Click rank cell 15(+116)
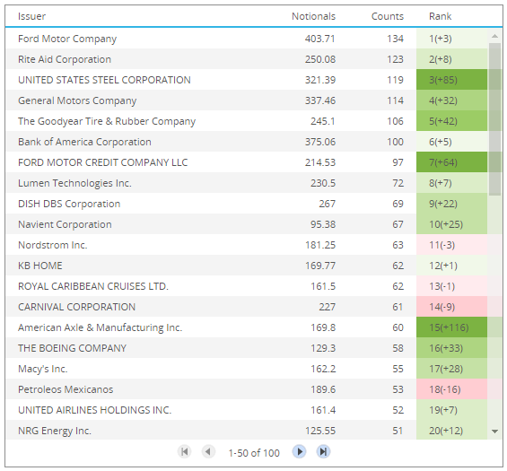Viewport: 507px width, 471px height. pyautogui.click(x=451, y=327)
